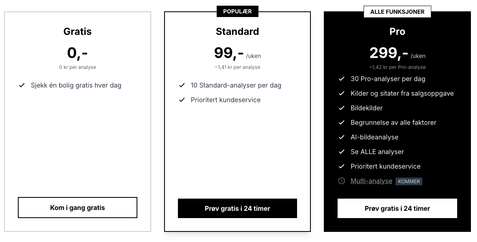
Task: Select the checkmark next to AI-bildeanalyse
Action: tap(342, 137)
